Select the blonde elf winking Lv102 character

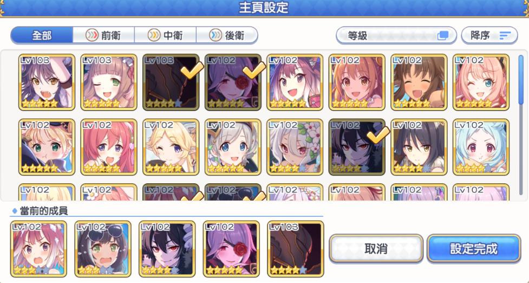pos(171,147)
